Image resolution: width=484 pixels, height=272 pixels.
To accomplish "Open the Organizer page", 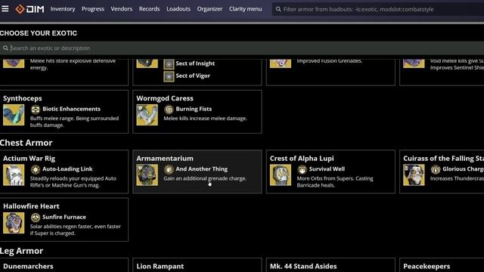I will pos(209,9).
